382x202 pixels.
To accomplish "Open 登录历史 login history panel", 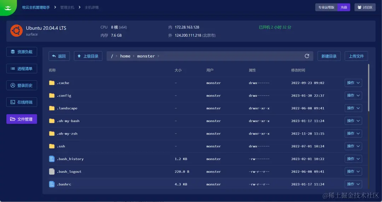I will pyautogui.click(x=22, y=85).
